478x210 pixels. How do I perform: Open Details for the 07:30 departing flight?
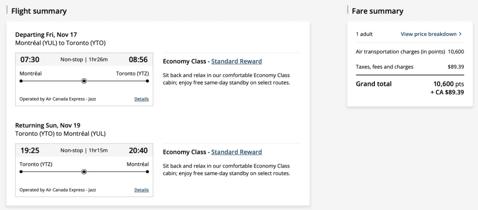(x=141, y=99)
